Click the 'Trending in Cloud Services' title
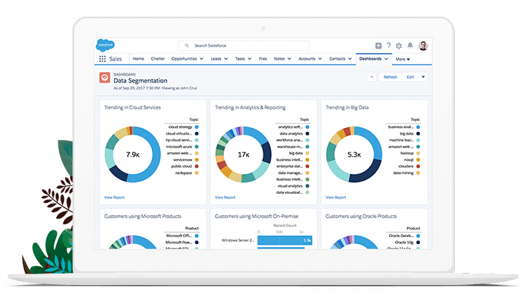528x308 pixels. 132,107
